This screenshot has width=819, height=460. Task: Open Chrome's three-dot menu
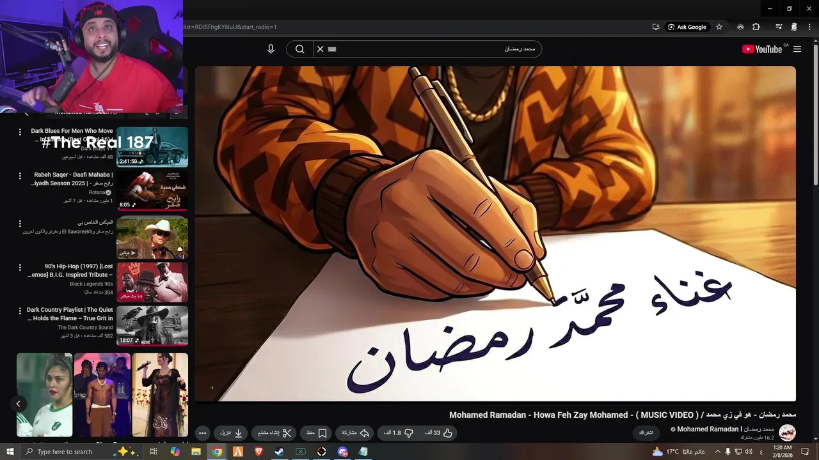[809, 27]
